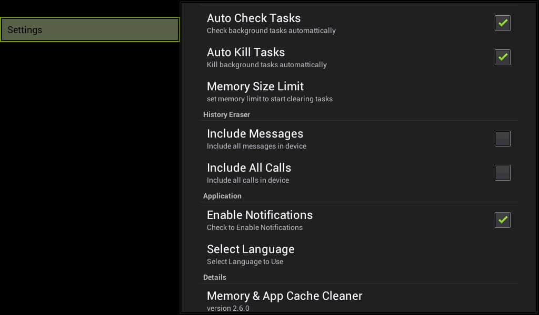Tick the Include Messages checkbox
The image size is (539, 315).
502,139
